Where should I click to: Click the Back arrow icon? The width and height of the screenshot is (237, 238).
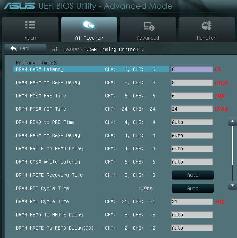click(x=14, y=48)
